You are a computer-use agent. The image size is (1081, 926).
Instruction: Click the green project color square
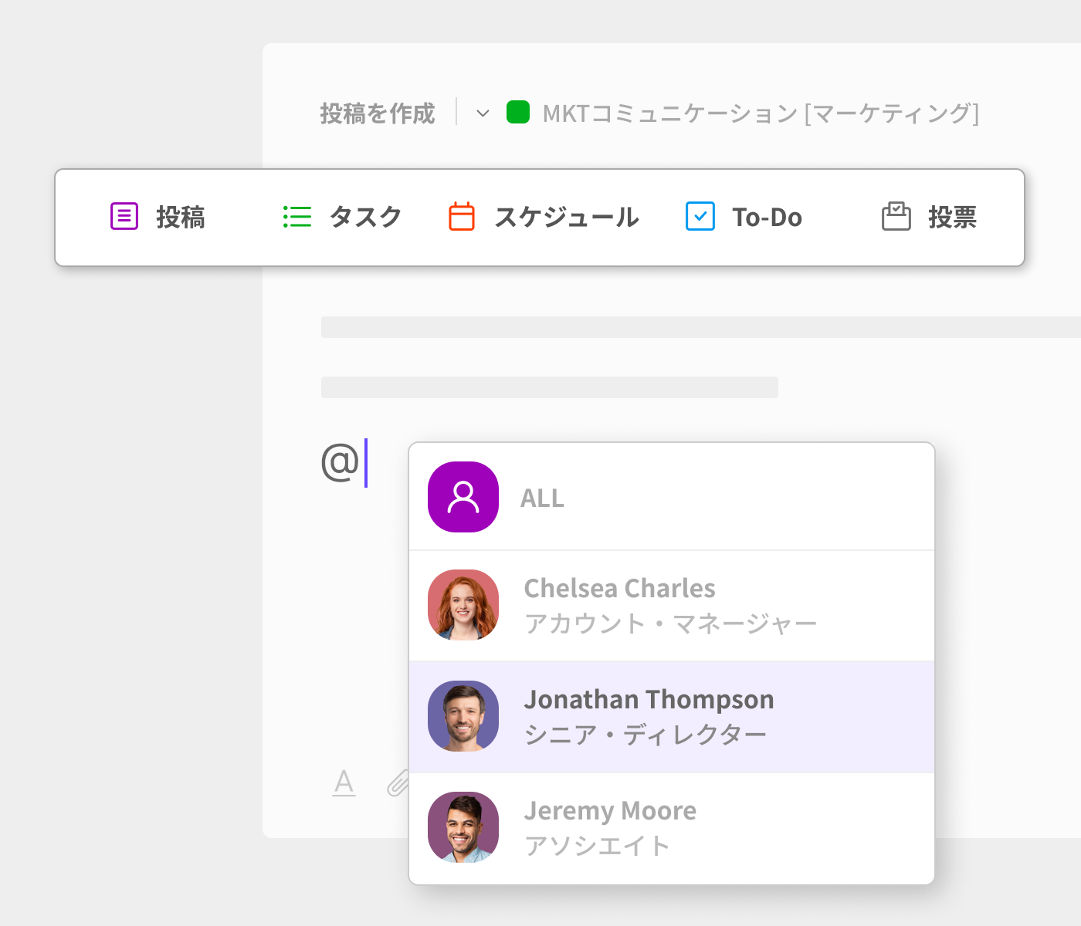518,113
